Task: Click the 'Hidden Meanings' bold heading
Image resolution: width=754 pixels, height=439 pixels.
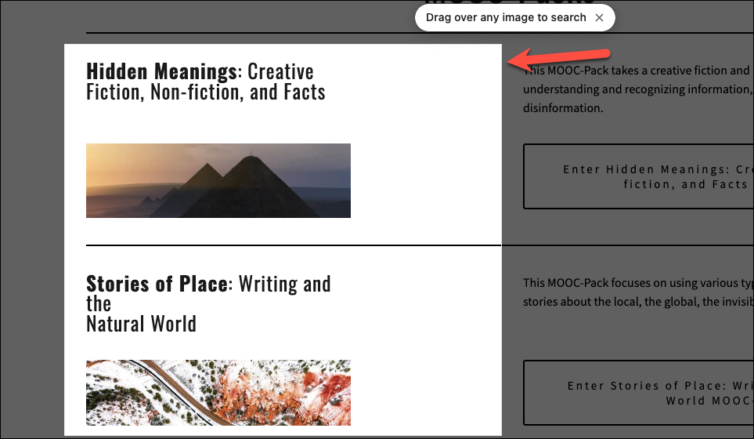Action: 161,71
